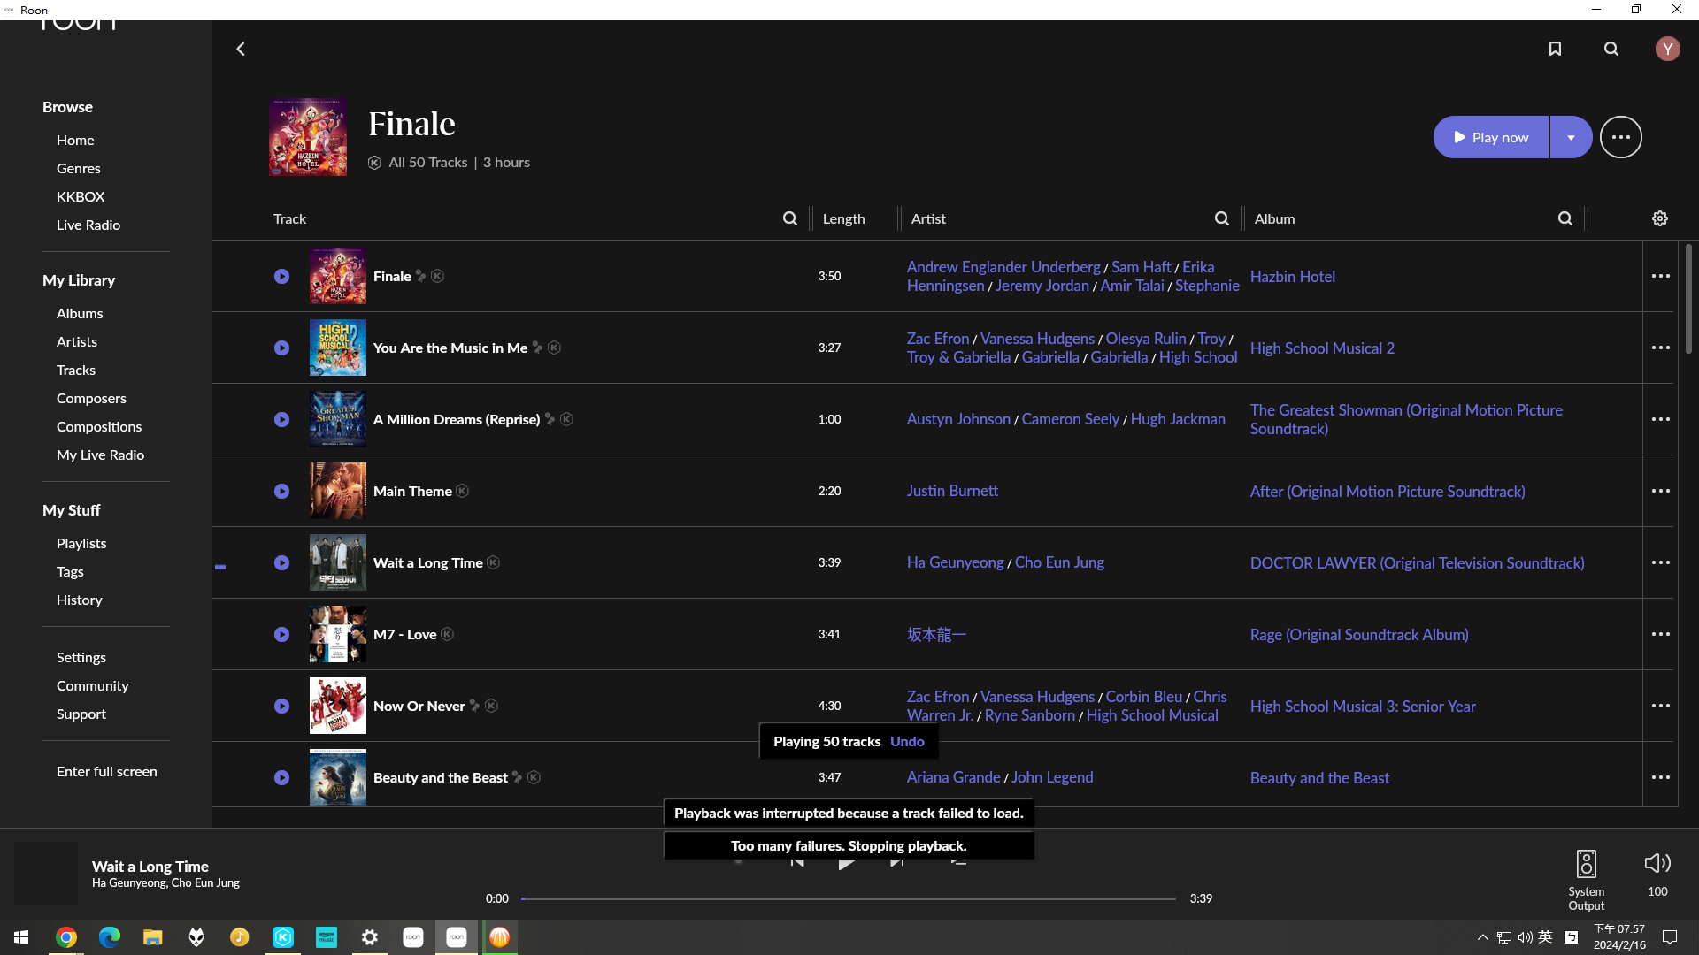Play Now Or Never track
This screenshot has height=955, width=1699.
281,706
